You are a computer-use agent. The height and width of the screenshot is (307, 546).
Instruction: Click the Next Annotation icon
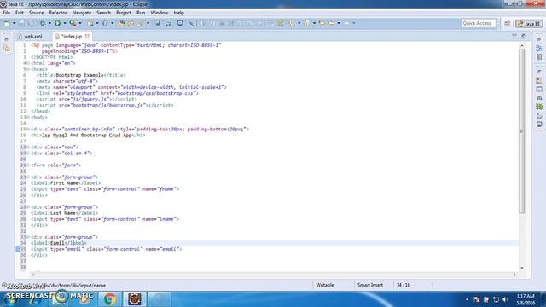(292, 23)
